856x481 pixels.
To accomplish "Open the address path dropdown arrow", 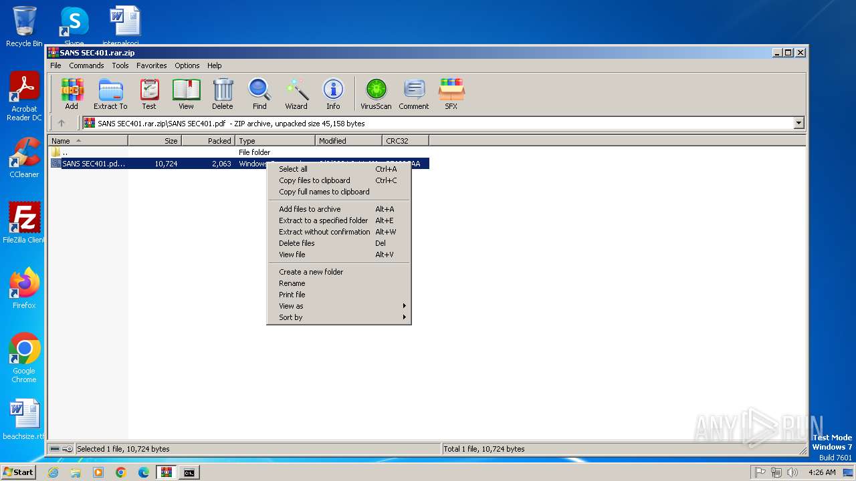I will point(798,123).
